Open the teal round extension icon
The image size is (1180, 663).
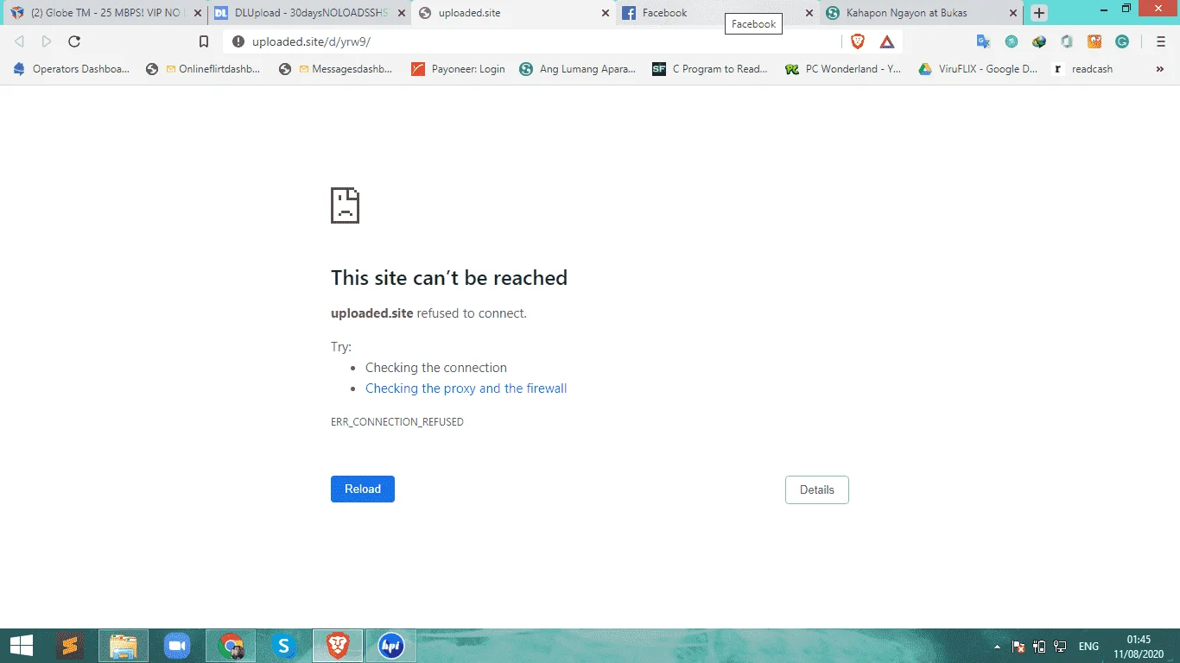point(1012,41)
